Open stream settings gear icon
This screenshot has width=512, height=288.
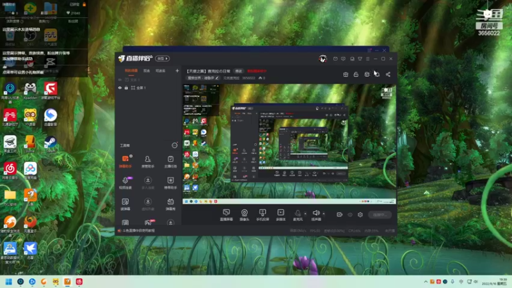360,214
